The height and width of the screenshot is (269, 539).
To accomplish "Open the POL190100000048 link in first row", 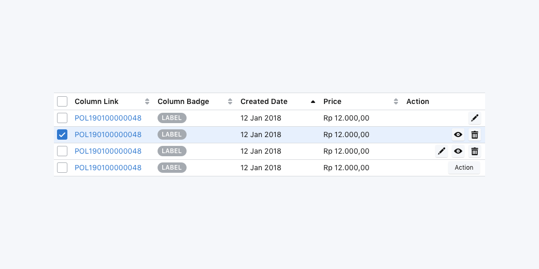I will (108, 118).
